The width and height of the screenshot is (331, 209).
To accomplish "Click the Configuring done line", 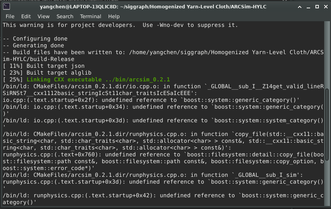I will pyautogui.click(x=35, y=39).
